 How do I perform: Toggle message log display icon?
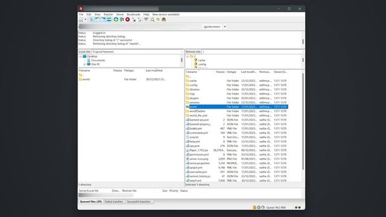[92, 20]
